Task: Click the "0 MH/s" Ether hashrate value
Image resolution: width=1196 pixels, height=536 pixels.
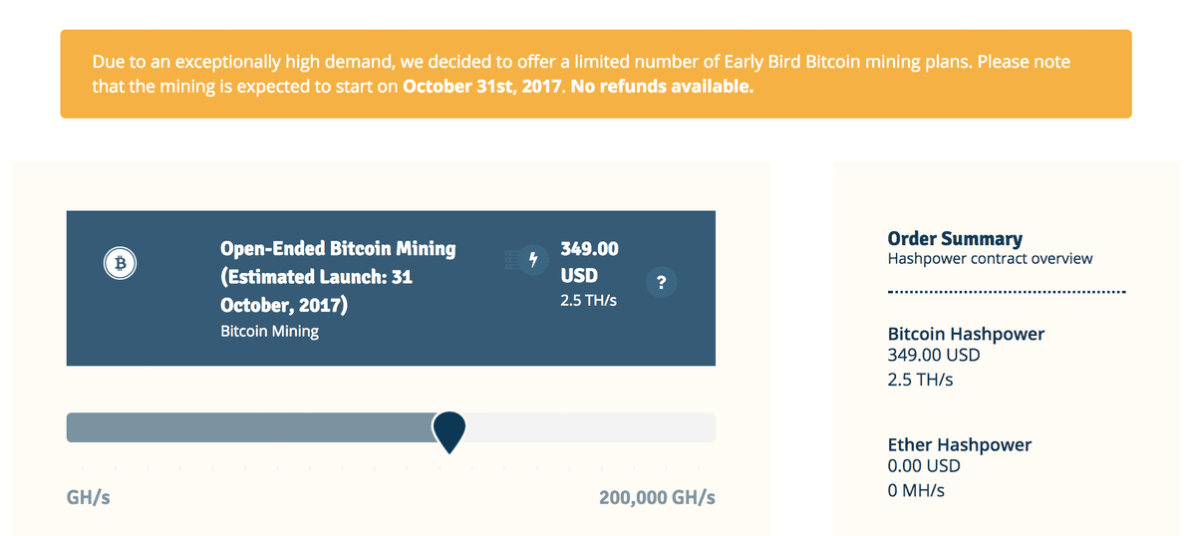Action: click(916, 490)
